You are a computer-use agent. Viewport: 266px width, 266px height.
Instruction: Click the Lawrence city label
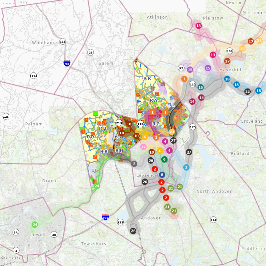[x=147, y=175]
